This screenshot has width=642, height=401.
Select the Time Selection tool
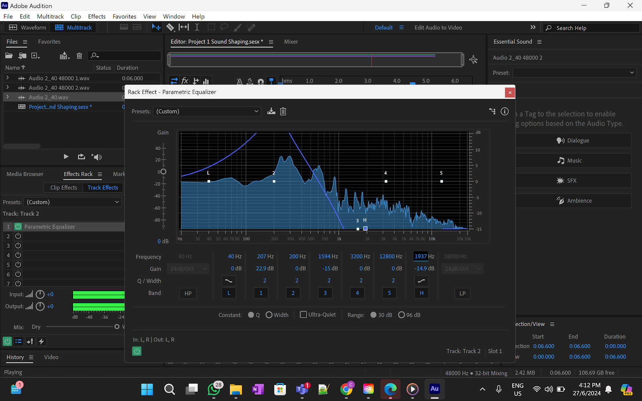coord(197,27)
